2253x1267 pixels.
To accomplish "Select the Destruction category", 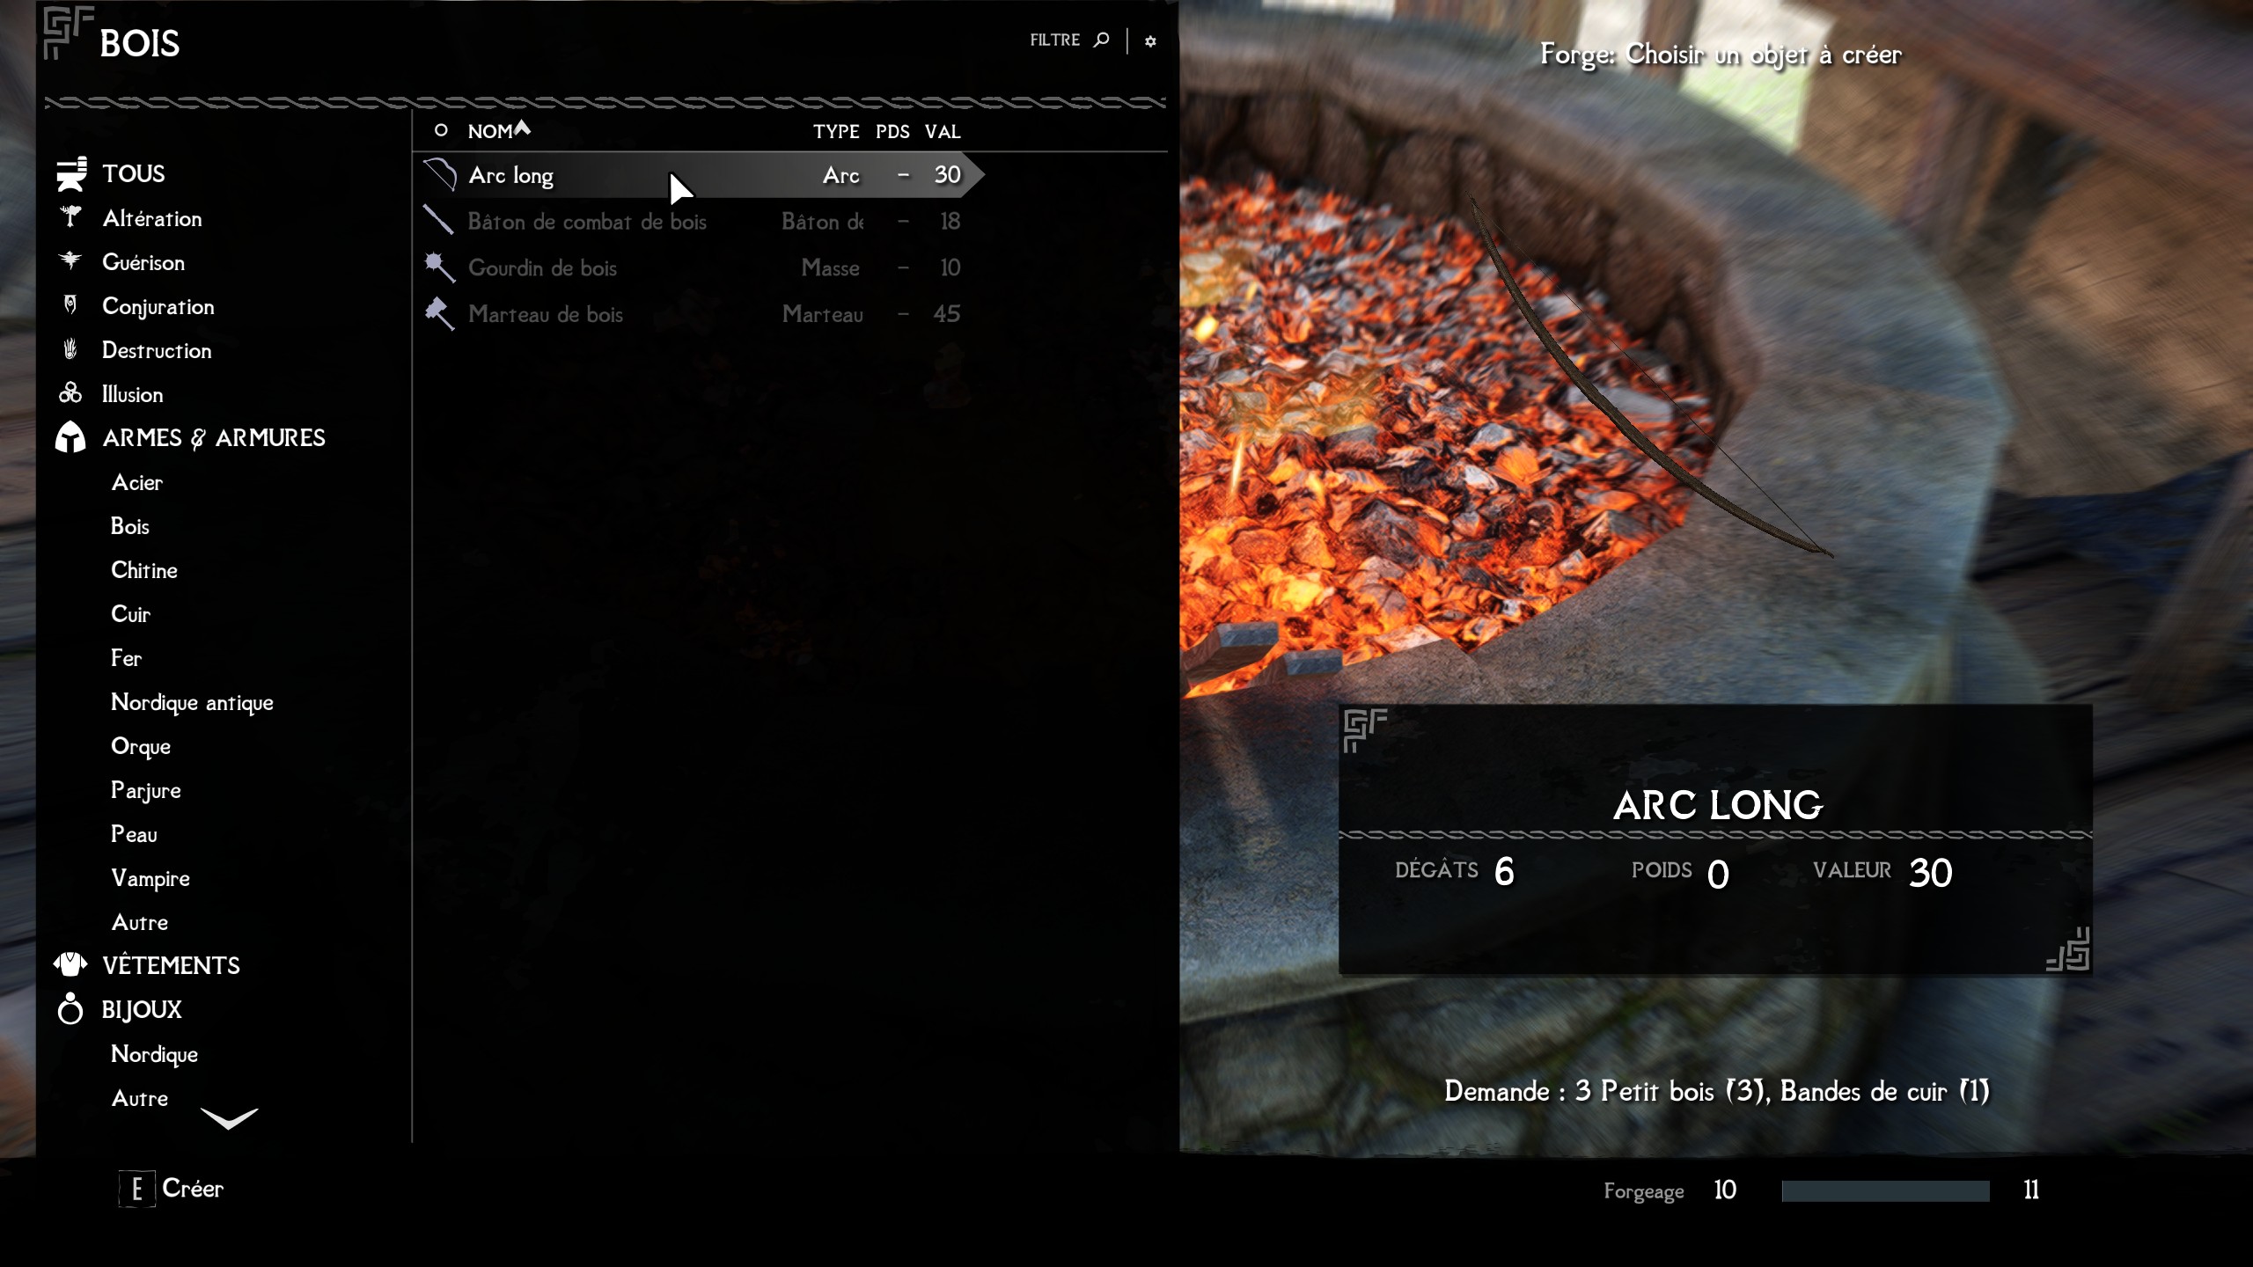I will (x=157, y=350).
